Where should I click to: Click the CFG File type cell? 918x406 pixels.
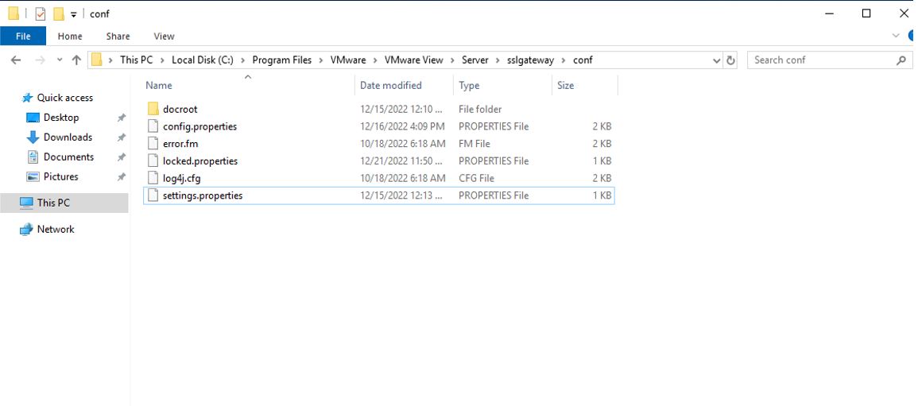[x=476, y=178]
